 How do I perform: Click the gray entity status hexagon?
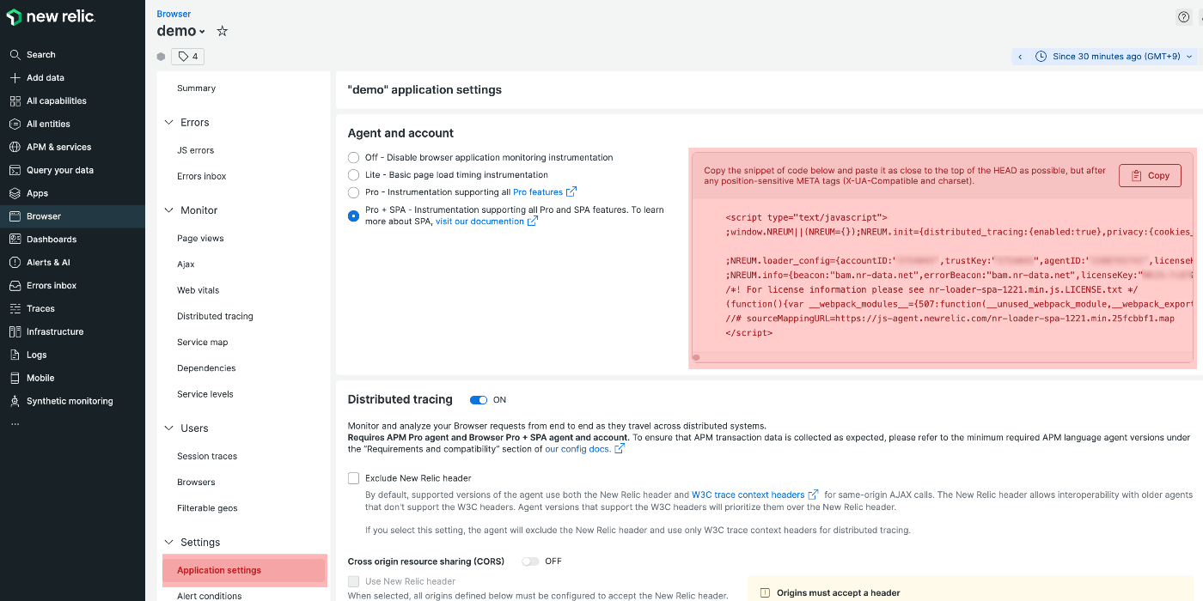click(161, 57)
